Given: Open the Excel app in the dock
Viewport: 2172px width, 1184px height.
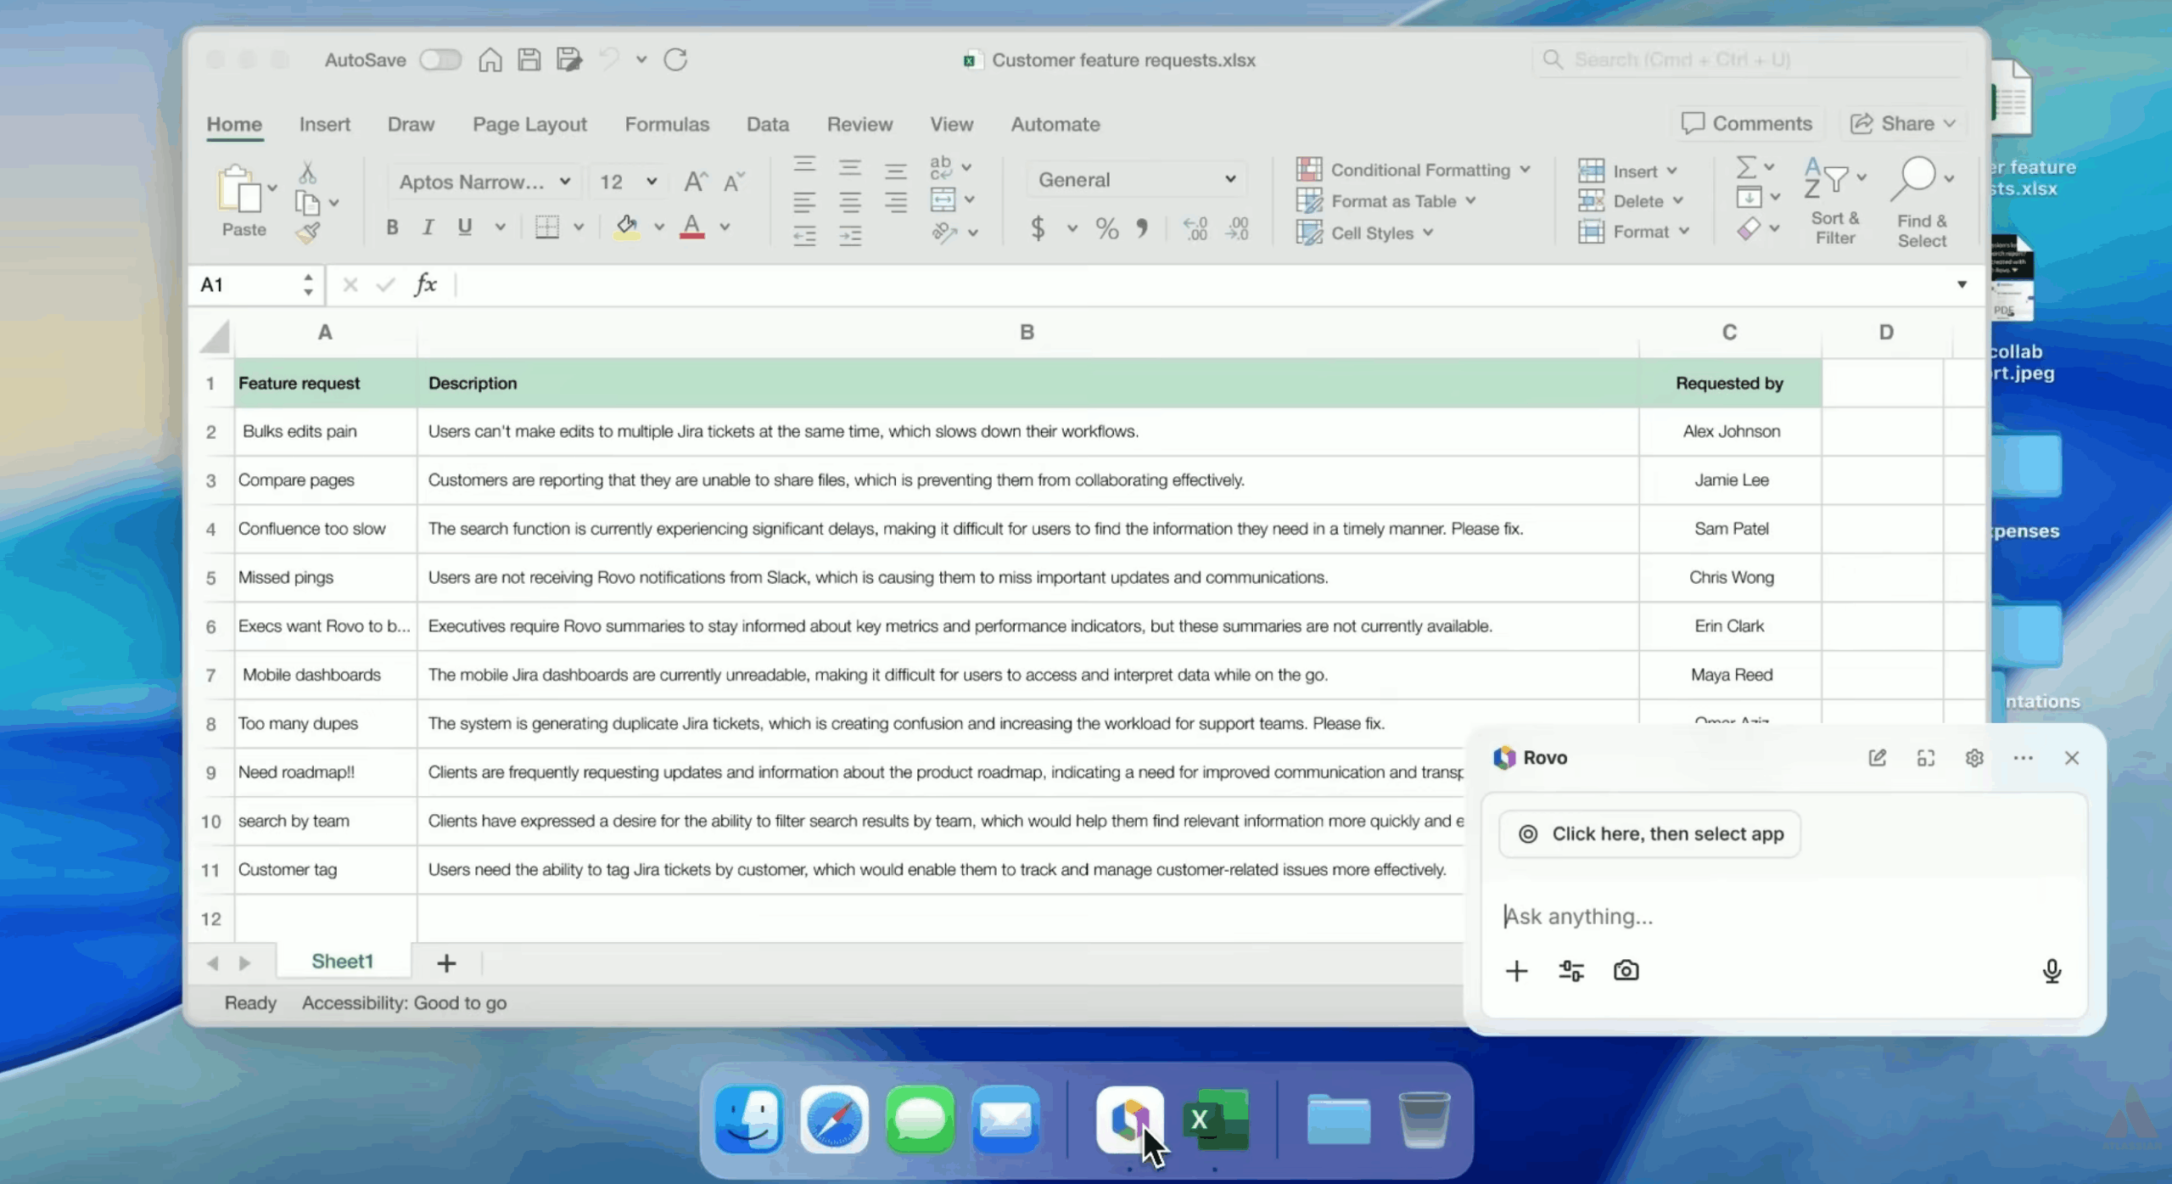Looking at the screenshot, I should coord(1216,1120).
